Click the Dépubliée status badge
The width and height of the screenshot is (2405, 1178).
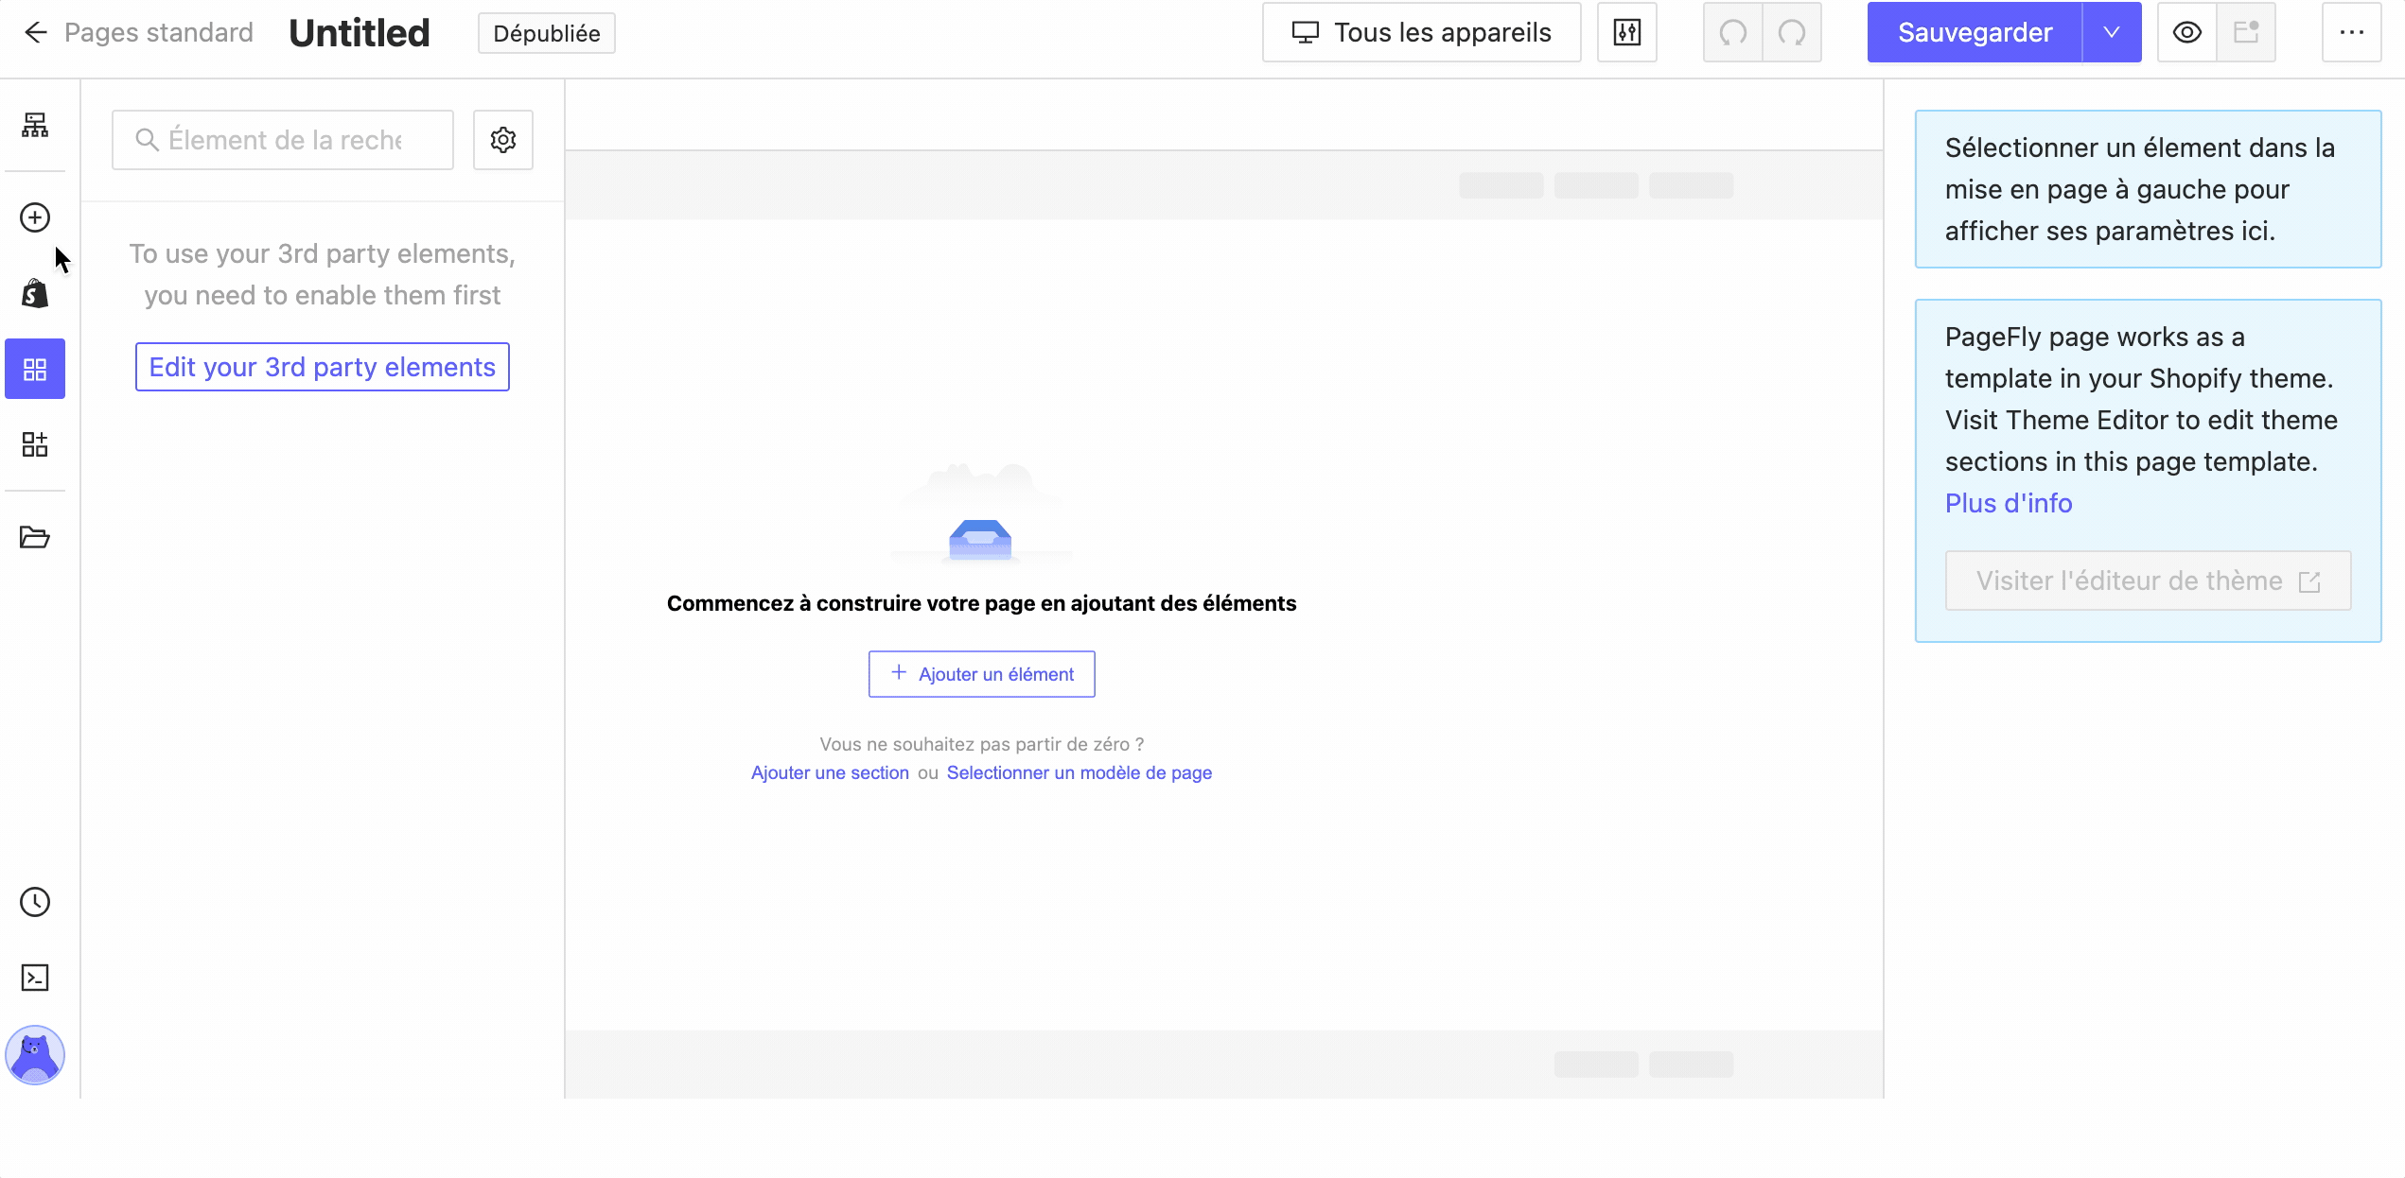[547, 33]
